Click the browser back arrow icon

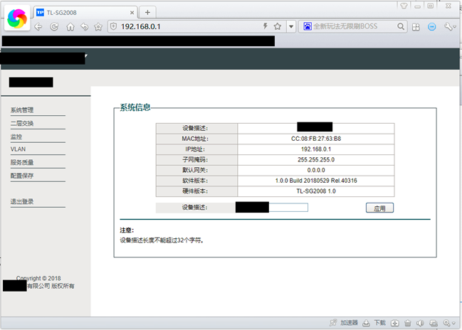pyautogui.click(x=38, y=27)
